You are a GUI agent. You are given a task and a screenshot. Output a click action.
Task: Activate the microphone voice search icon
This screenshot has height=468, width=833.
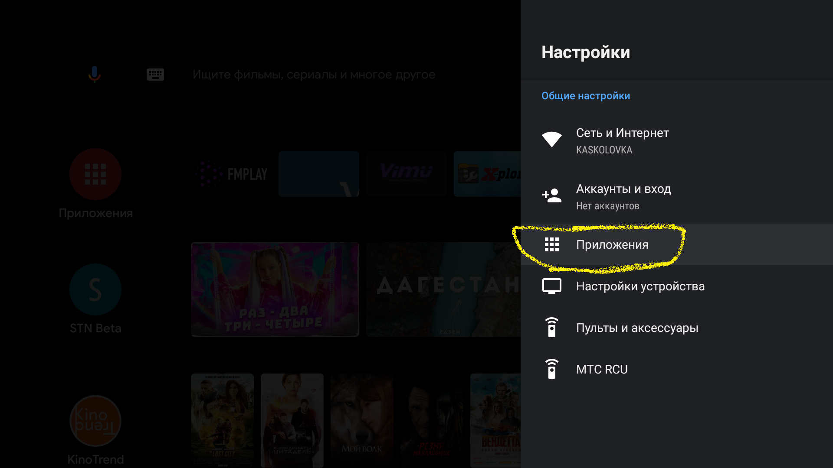point(94,74)
